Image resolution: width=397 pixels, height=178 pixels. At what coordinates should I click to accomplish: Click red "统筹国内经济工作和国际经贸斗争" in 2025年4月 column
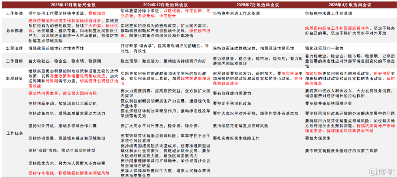pyautogui.click(x=337, y=28)
